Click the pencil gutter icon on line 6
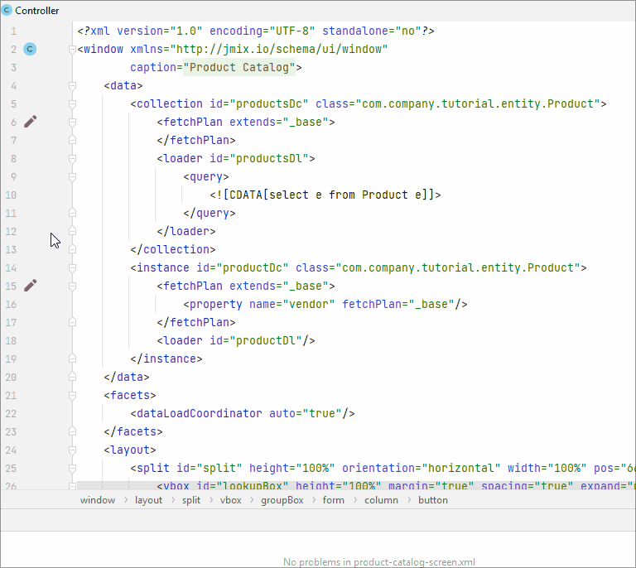The height and width of the screenshot is (568, 636). pos(31,122)
